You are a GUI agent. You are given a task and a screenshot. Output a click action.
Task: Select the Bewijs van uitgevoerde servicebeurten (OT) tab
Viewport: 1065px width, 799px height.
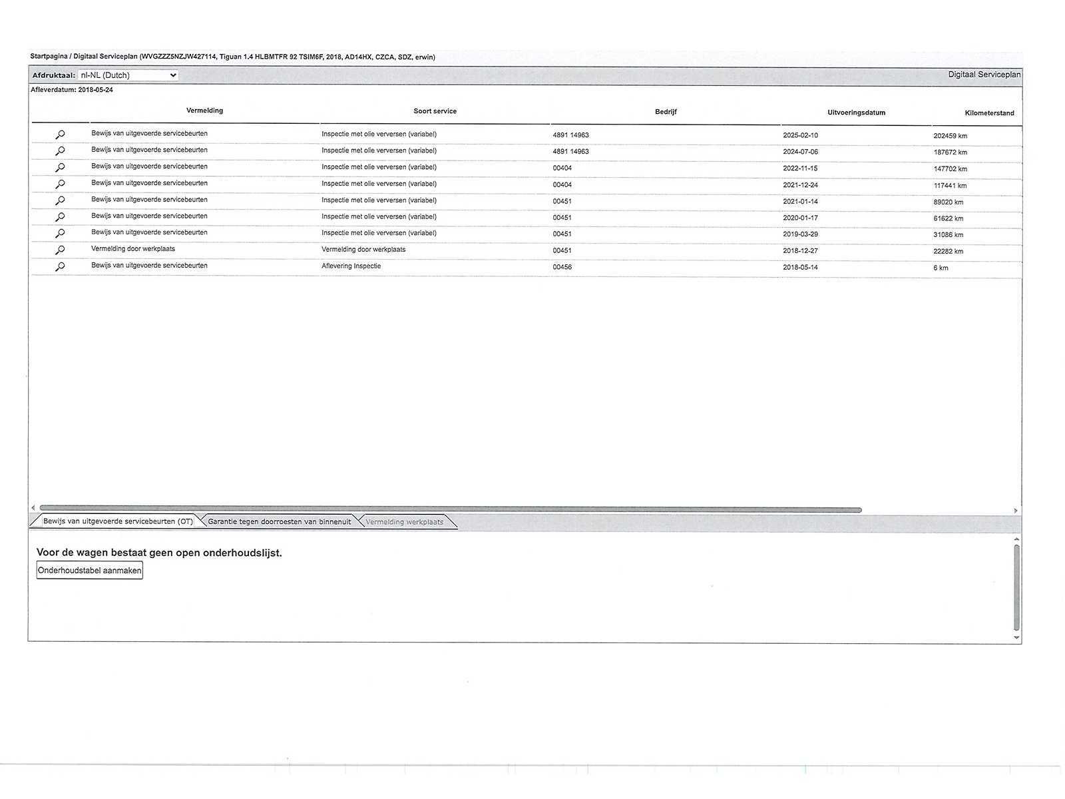[118, 521]
